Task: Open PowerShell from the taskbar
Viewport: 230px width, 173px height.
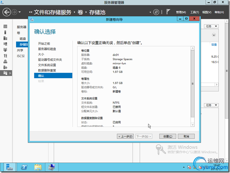Action: [24, 167]
